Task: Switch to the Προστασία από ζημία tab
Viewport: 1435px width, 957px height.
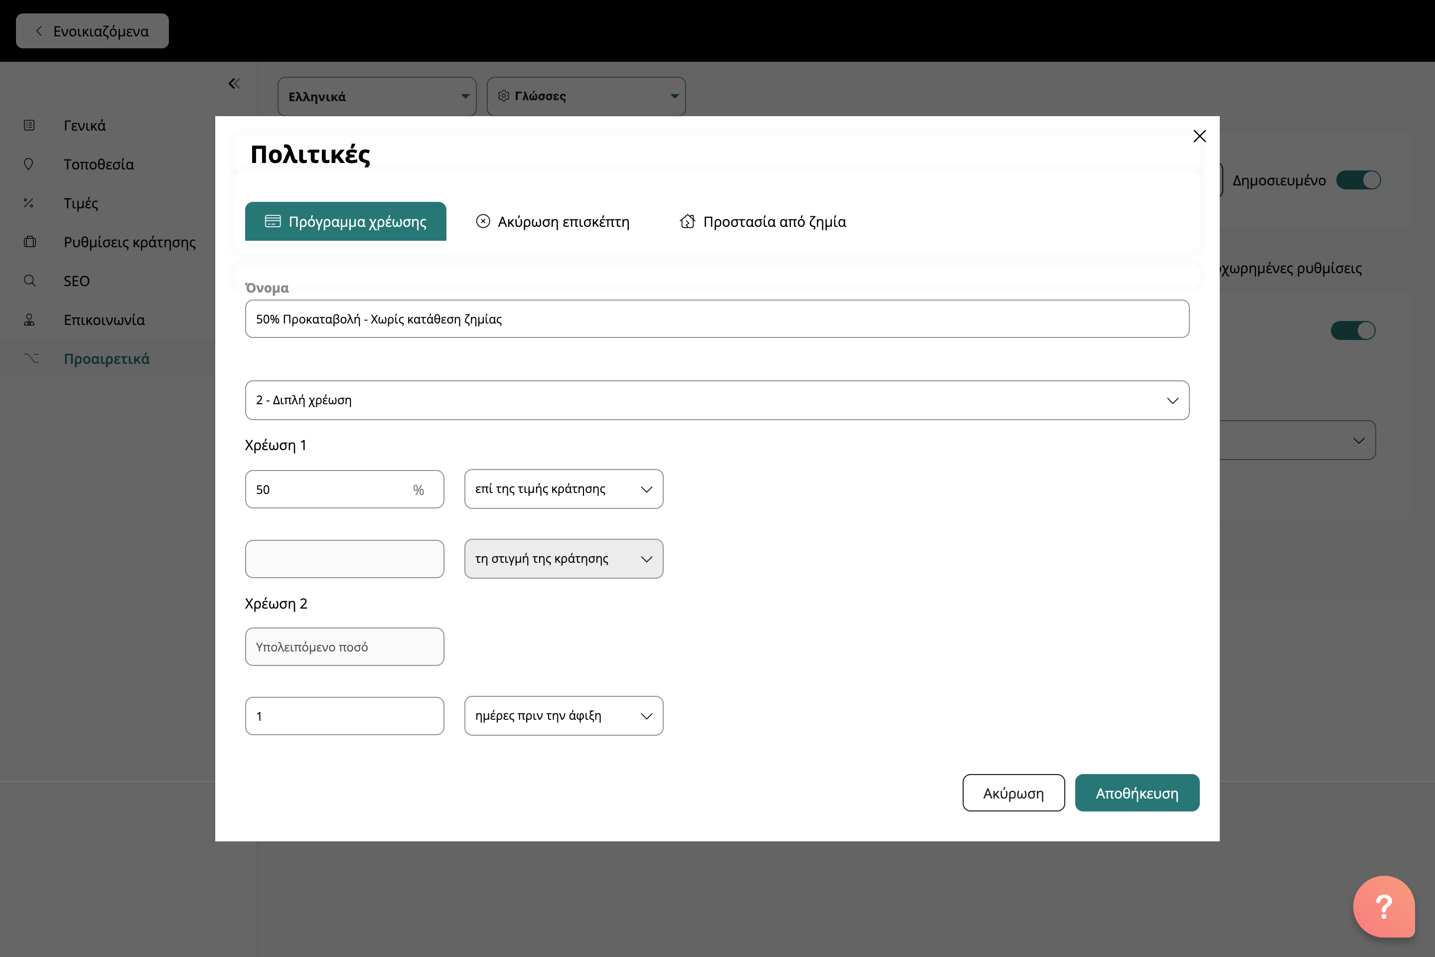Action: [763, 221]
